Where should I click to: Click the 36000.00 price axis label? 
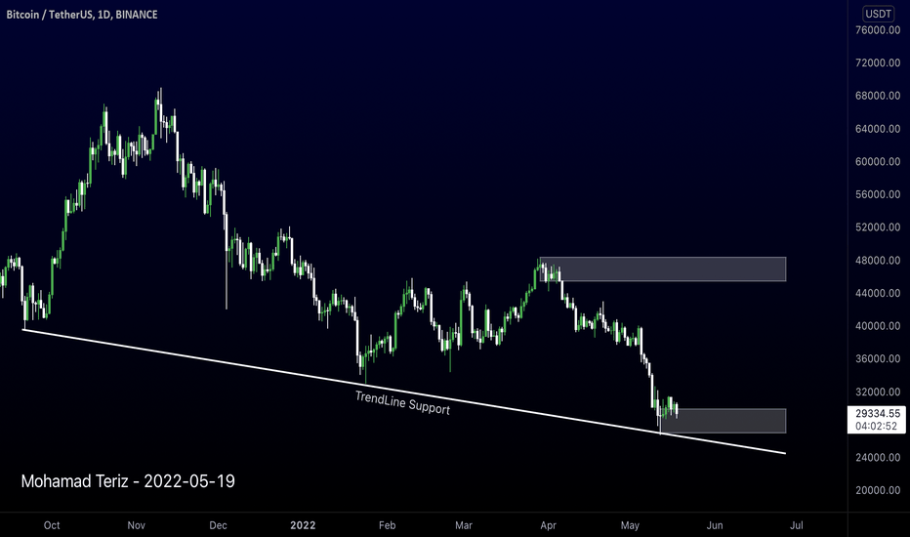(878, 358)
